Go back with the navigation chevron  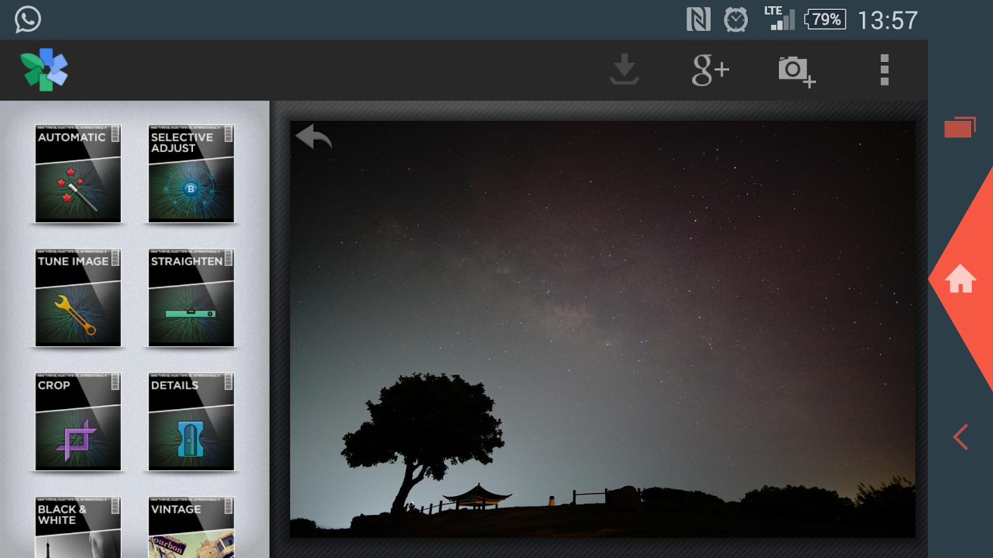pos(961,437)
